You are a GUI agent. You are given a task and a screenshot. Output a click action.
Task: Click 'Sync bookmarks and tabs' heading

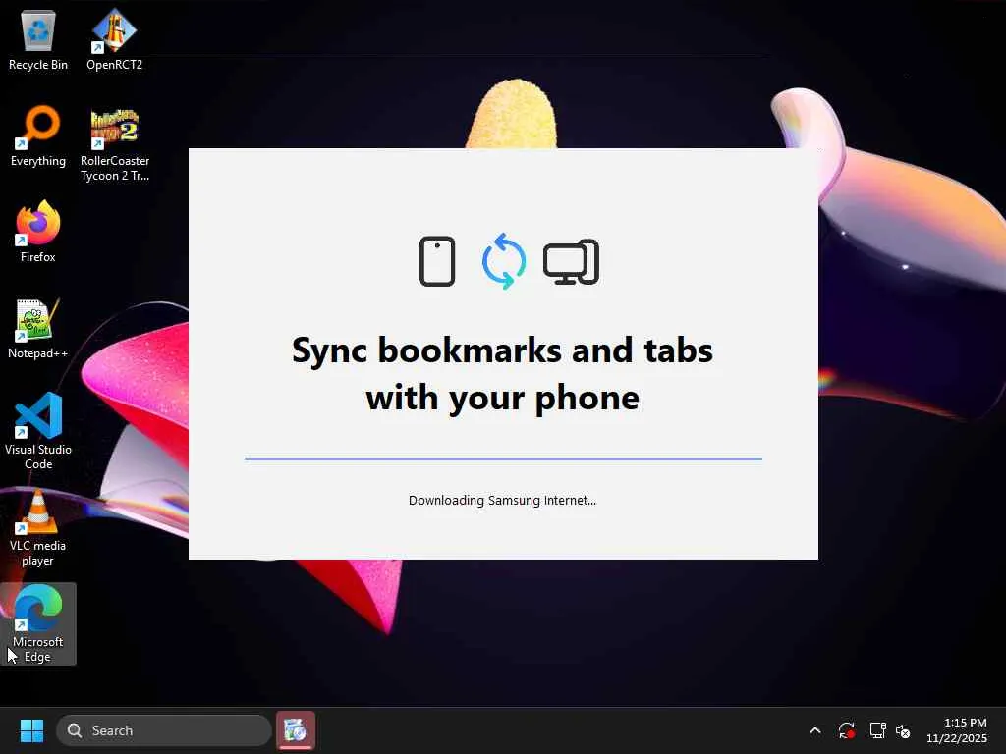click(502, 374)
